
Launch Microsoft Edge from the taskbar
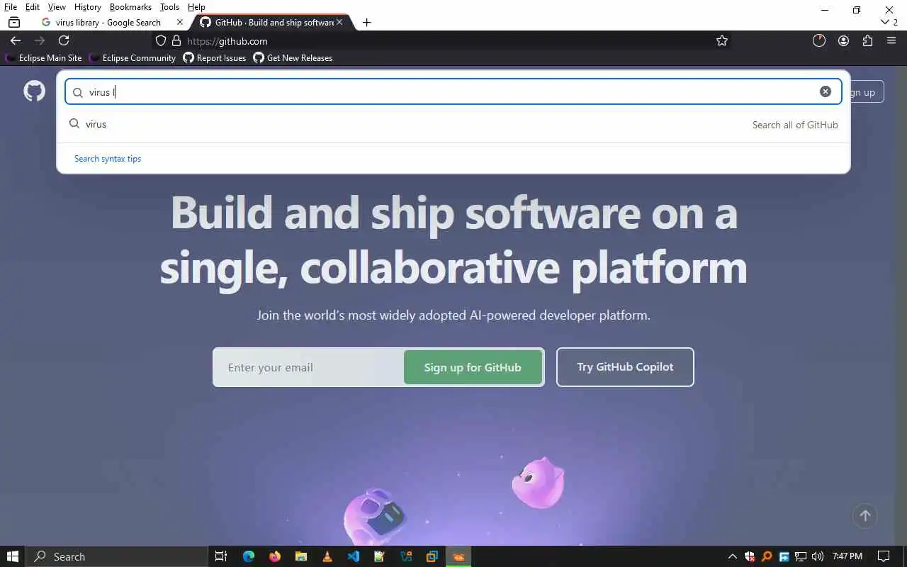(x=248, y=556)
